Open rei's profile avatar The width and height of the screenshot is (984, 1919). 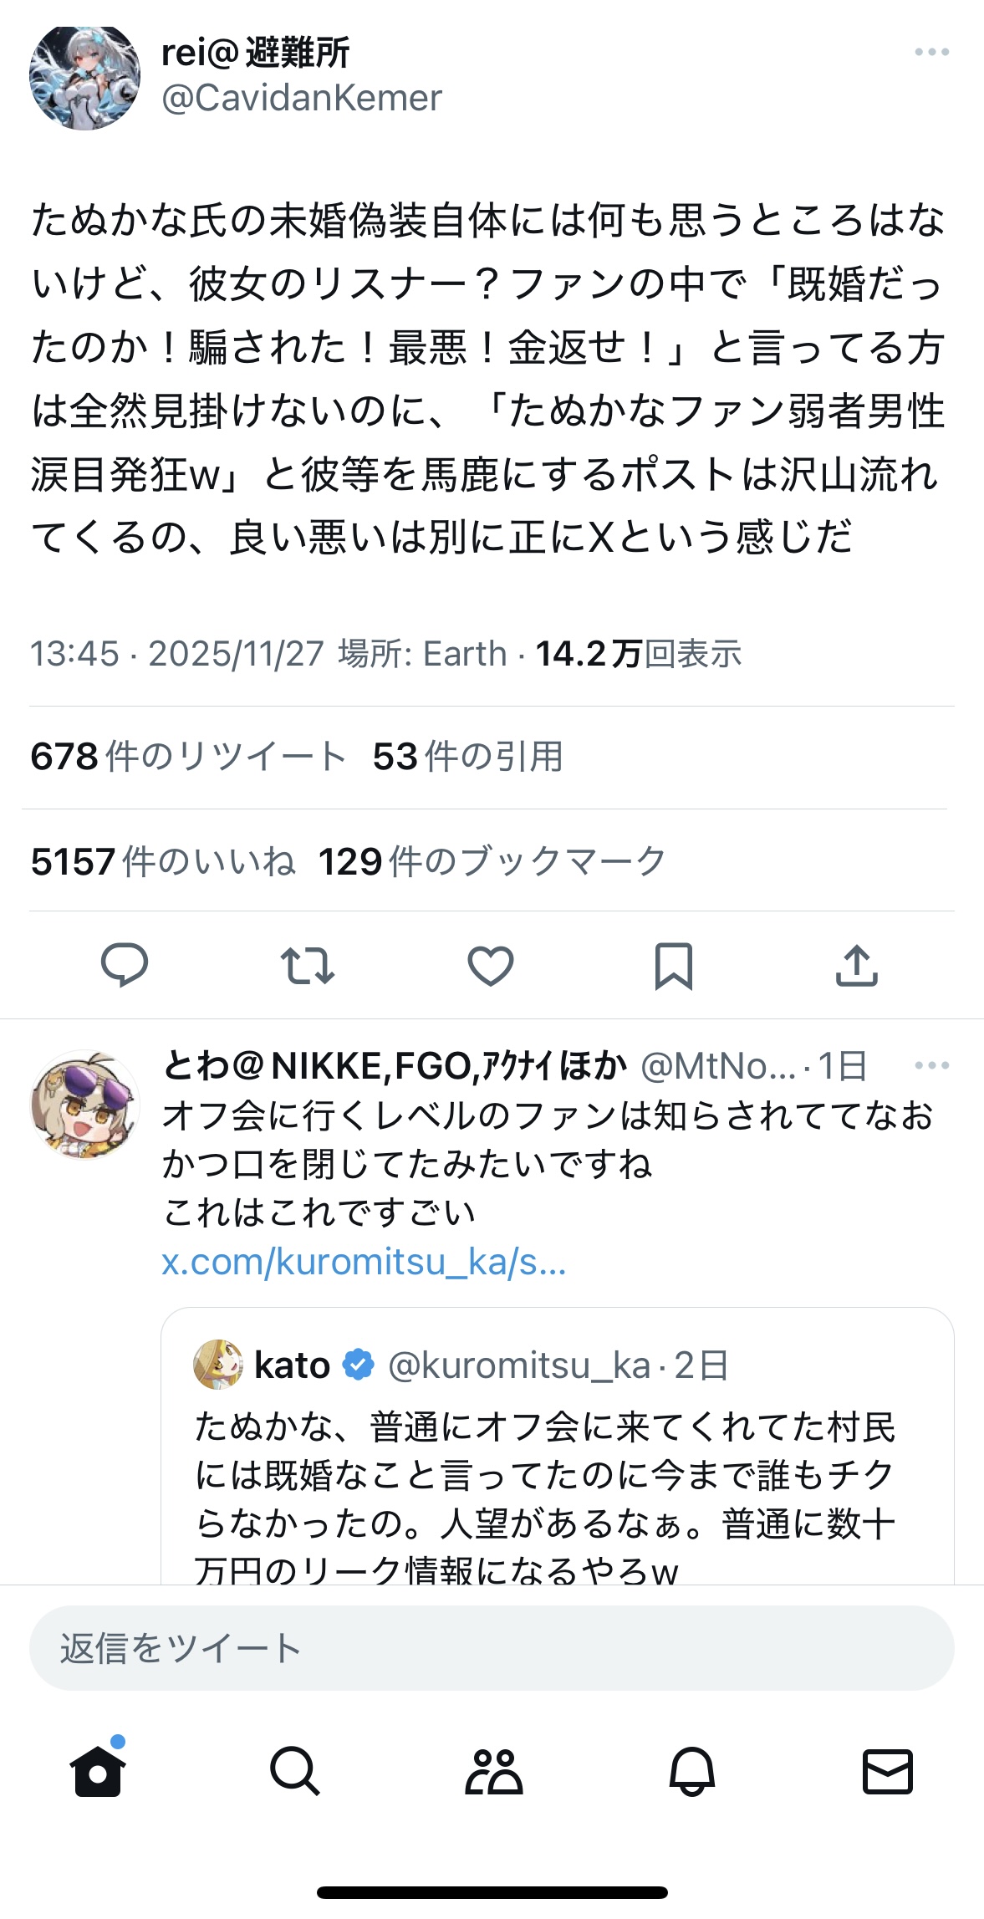(x=84, y=77)
